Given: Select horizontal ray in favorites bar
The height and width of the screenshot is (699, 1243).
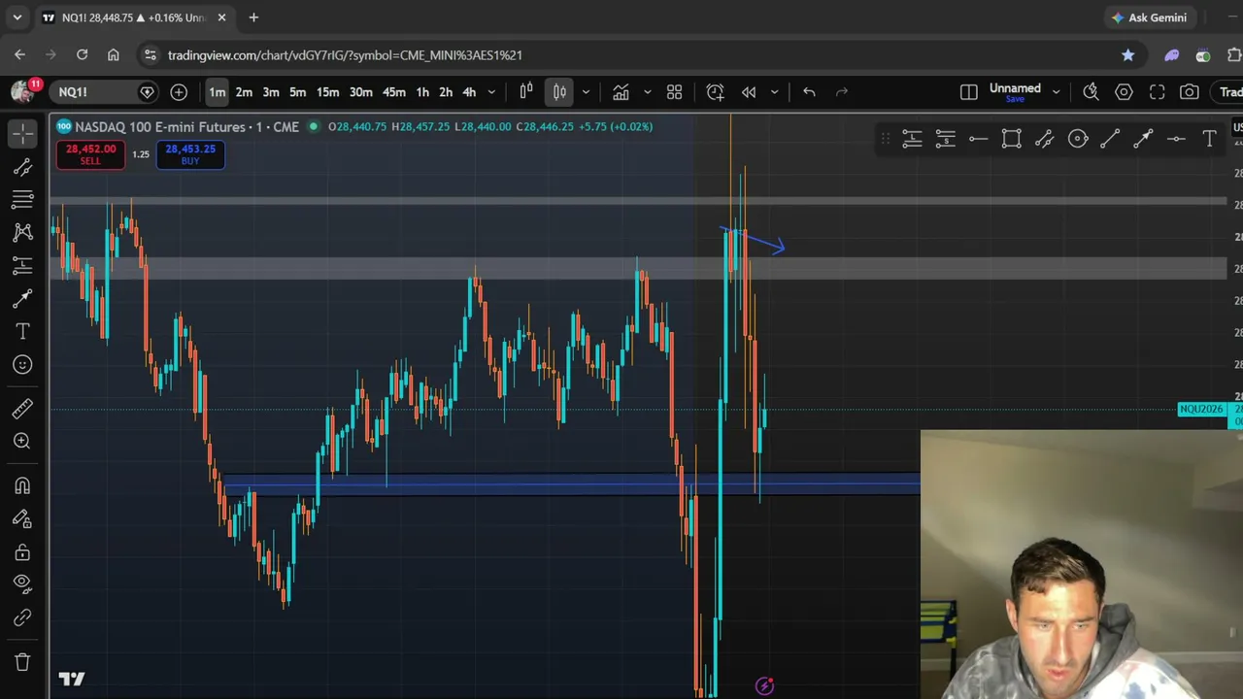Looking at the screenshot, I should pos(978,140).
